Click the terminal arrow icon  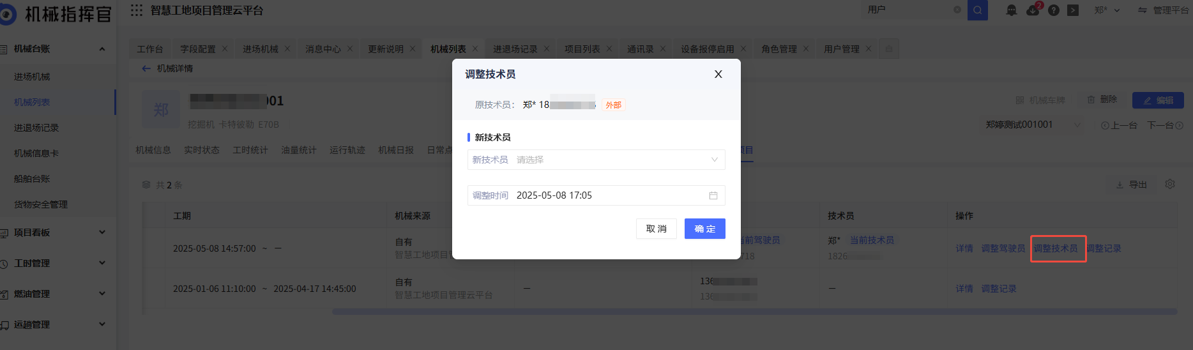click(1073, 10)
